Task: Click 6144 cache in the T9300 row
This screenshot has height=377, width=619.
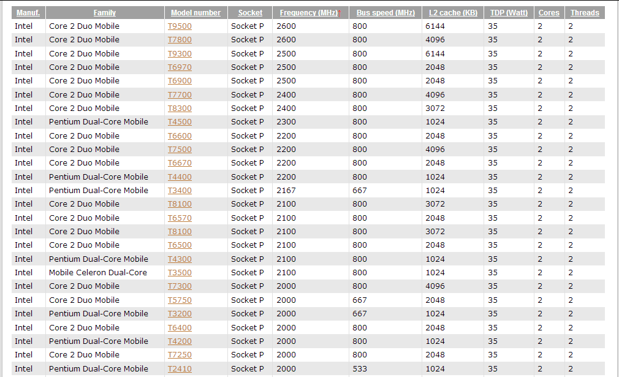Action: pyautogui.click(x=435, y=54)
